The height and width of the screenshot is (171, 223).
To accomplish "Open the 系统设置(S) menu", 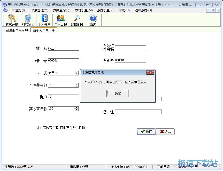I will pyautogui.click(x=105, y=10).
